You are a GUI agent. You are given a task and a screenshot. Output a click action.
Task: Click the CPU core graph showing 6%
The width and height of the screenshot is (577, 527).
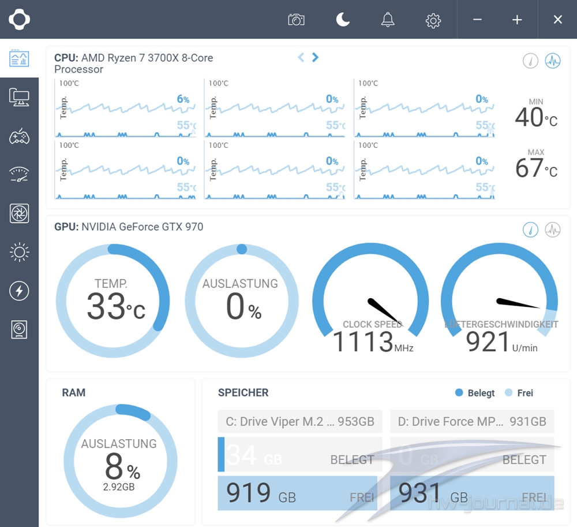[x=125, y=107]
